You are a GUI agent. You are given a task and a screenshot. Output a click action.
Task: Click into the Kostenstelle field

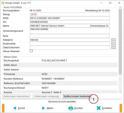(x=70, y=44)
